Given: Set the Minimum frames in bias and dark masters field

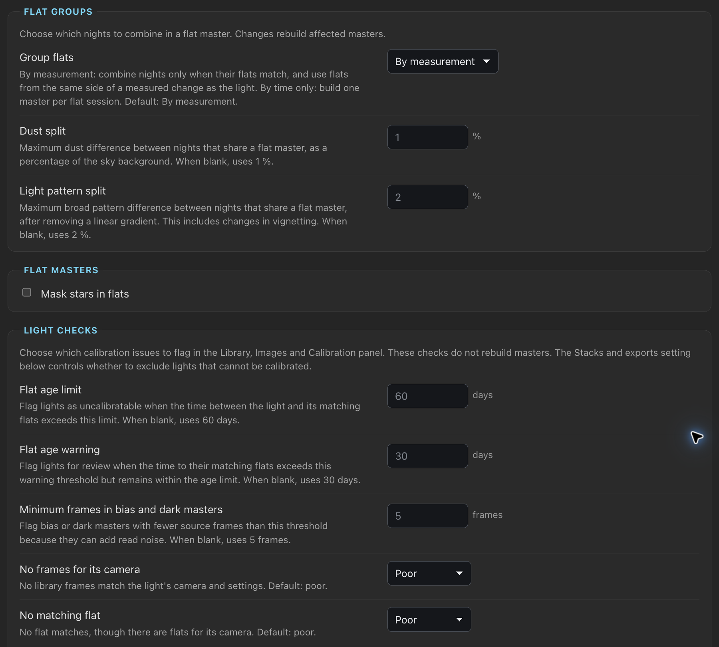Looking at the screenshot, I should 427,516.
